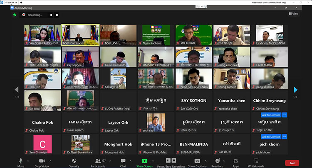The height and width of the screenshot is (168, 312).
Task: Open more options dots on upper Ask to Unmute tile
Action: pos(285,115)
